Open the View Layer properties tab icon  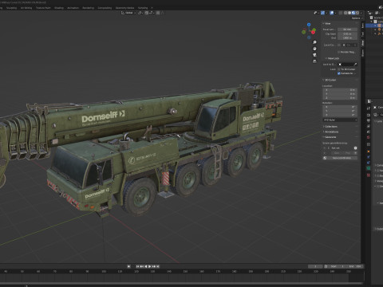(369, 126)
